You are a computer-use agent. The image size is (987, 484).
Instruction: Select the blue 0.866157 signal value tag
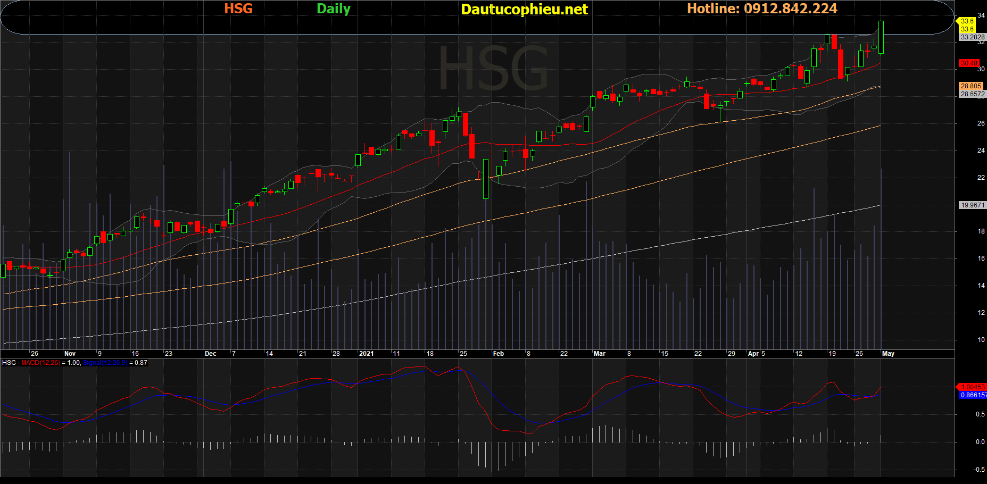[974, 395]
